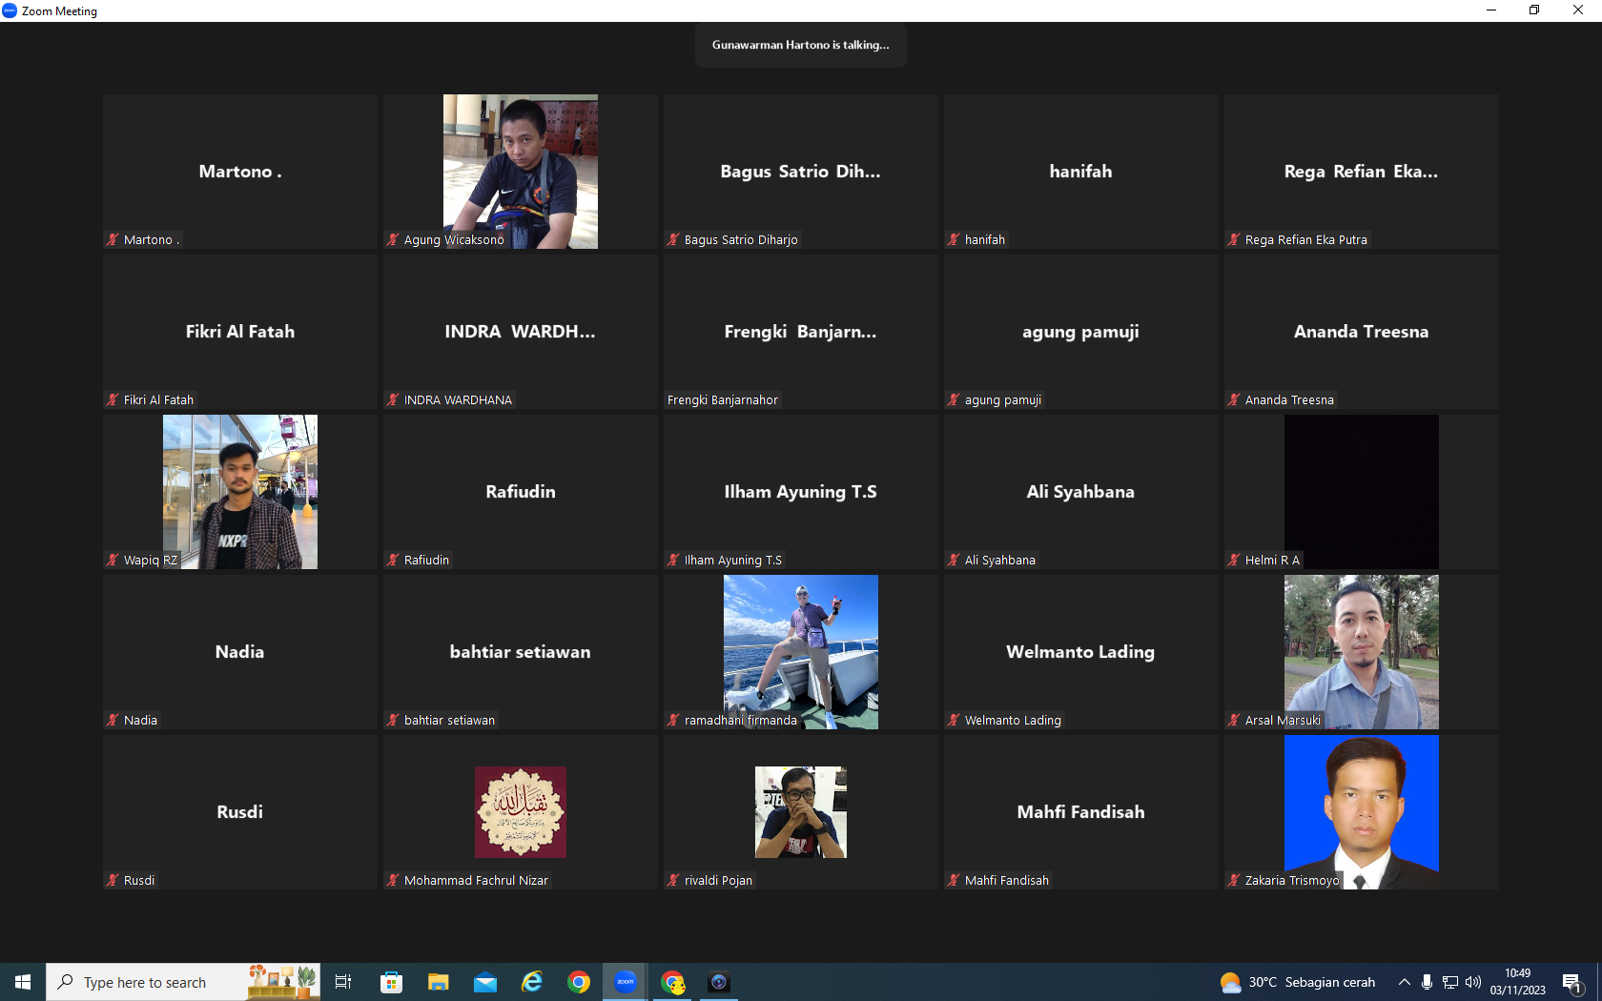
Task: Open File Explorer from taskbar
Action: (439, 982)
